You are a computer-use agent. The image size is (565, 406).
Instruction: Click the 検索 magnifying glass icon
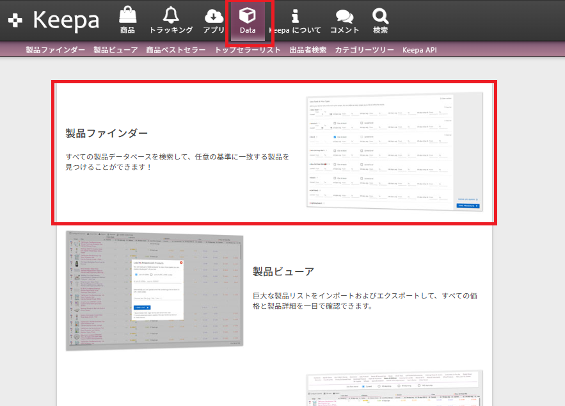click(380, 15)
